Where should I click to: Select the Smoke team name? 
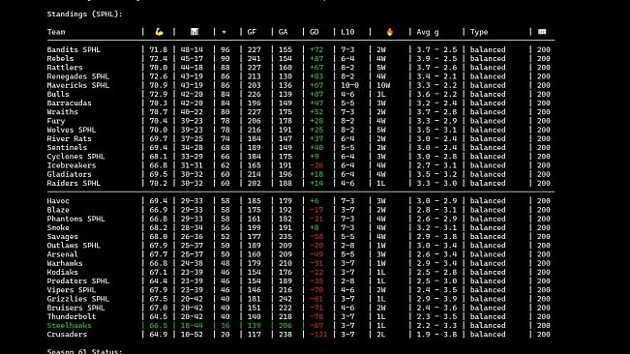[x=58, y=227]
